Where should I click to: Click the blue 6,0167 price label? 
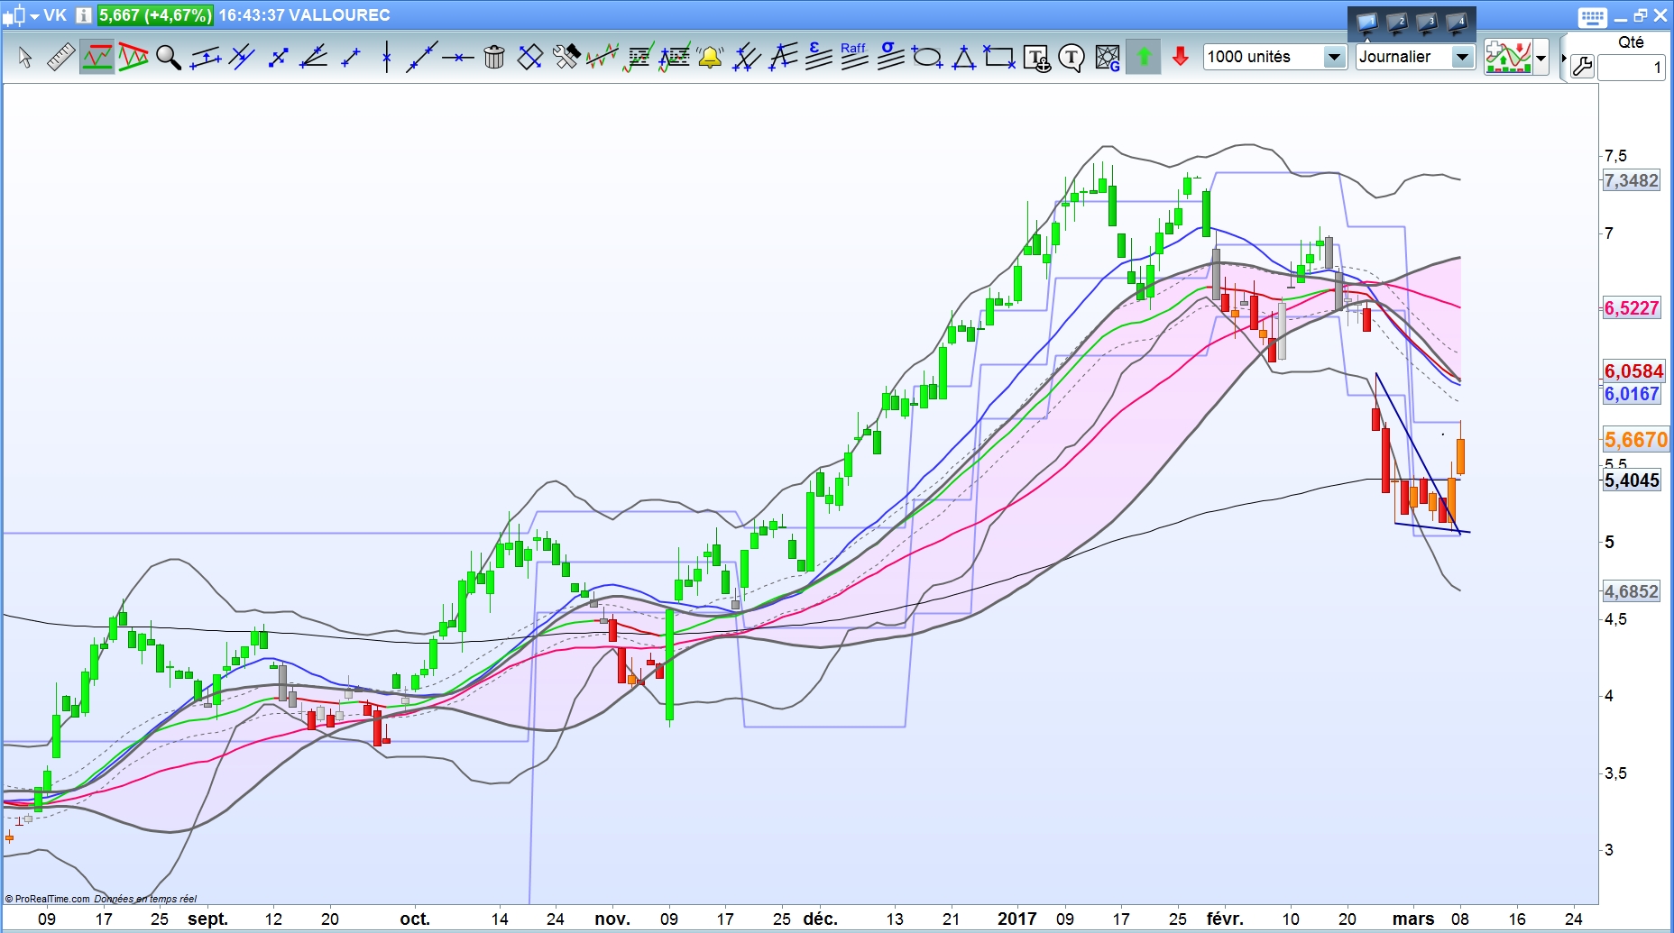coord(1632,394)
